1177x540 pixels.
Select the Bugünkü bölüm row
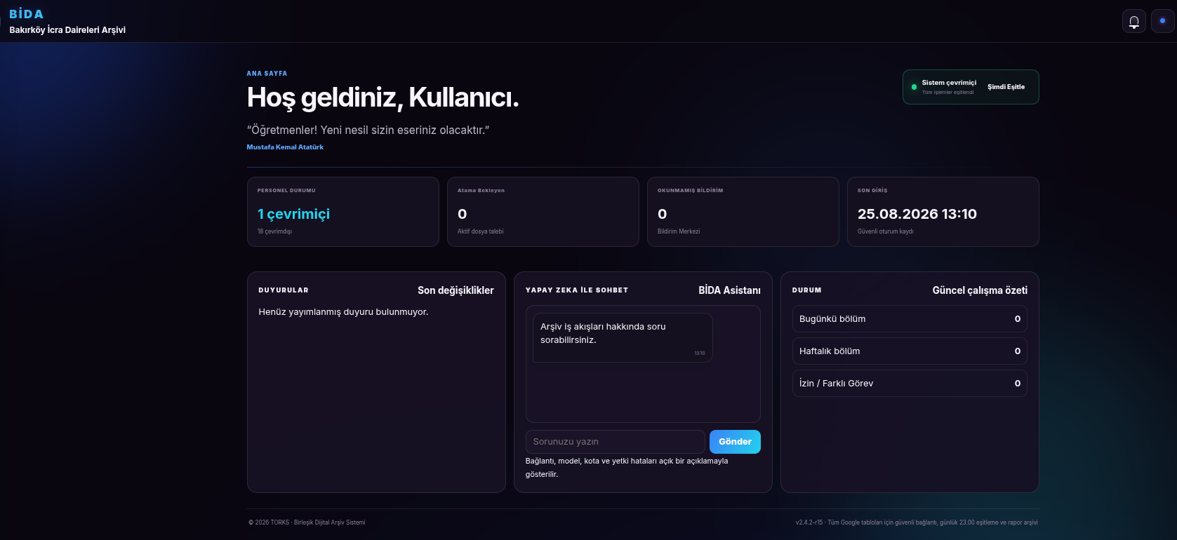pos(910,319)
